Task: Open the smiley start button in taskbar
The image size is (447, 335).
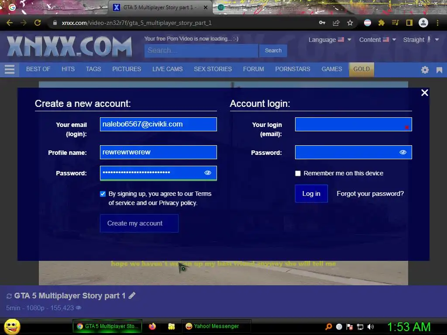Action: 12,326
